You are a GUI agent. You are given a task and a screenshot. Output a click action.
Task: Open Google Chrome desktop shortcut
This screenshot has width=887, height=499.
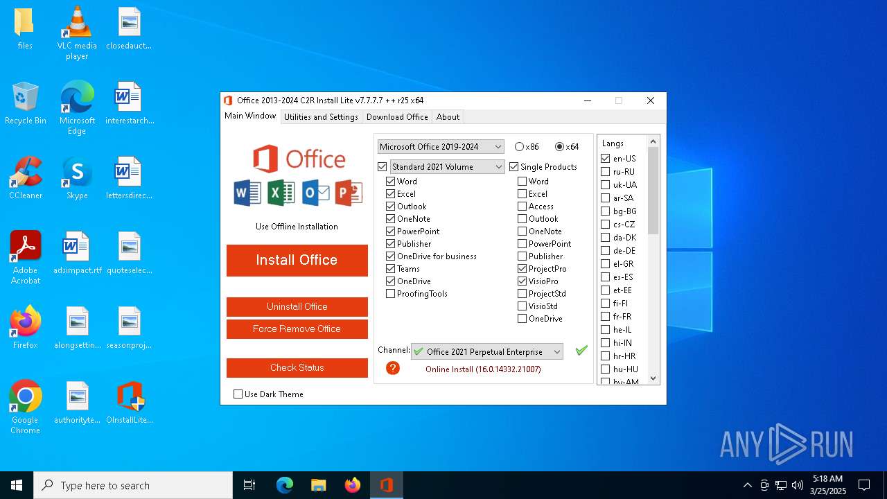click(25, 408)
